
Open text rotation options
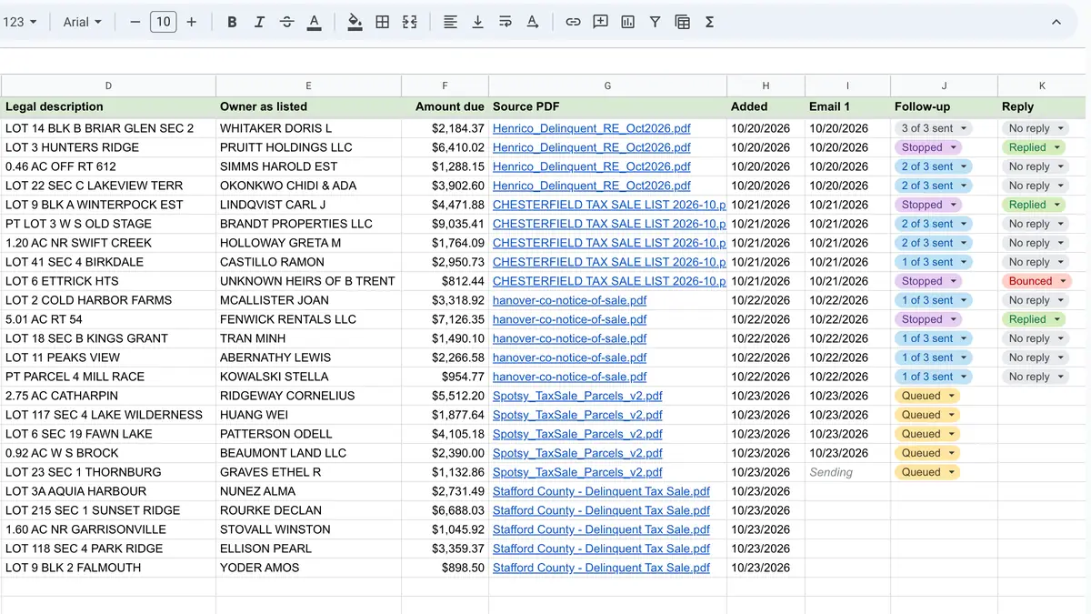coord(532,22)
